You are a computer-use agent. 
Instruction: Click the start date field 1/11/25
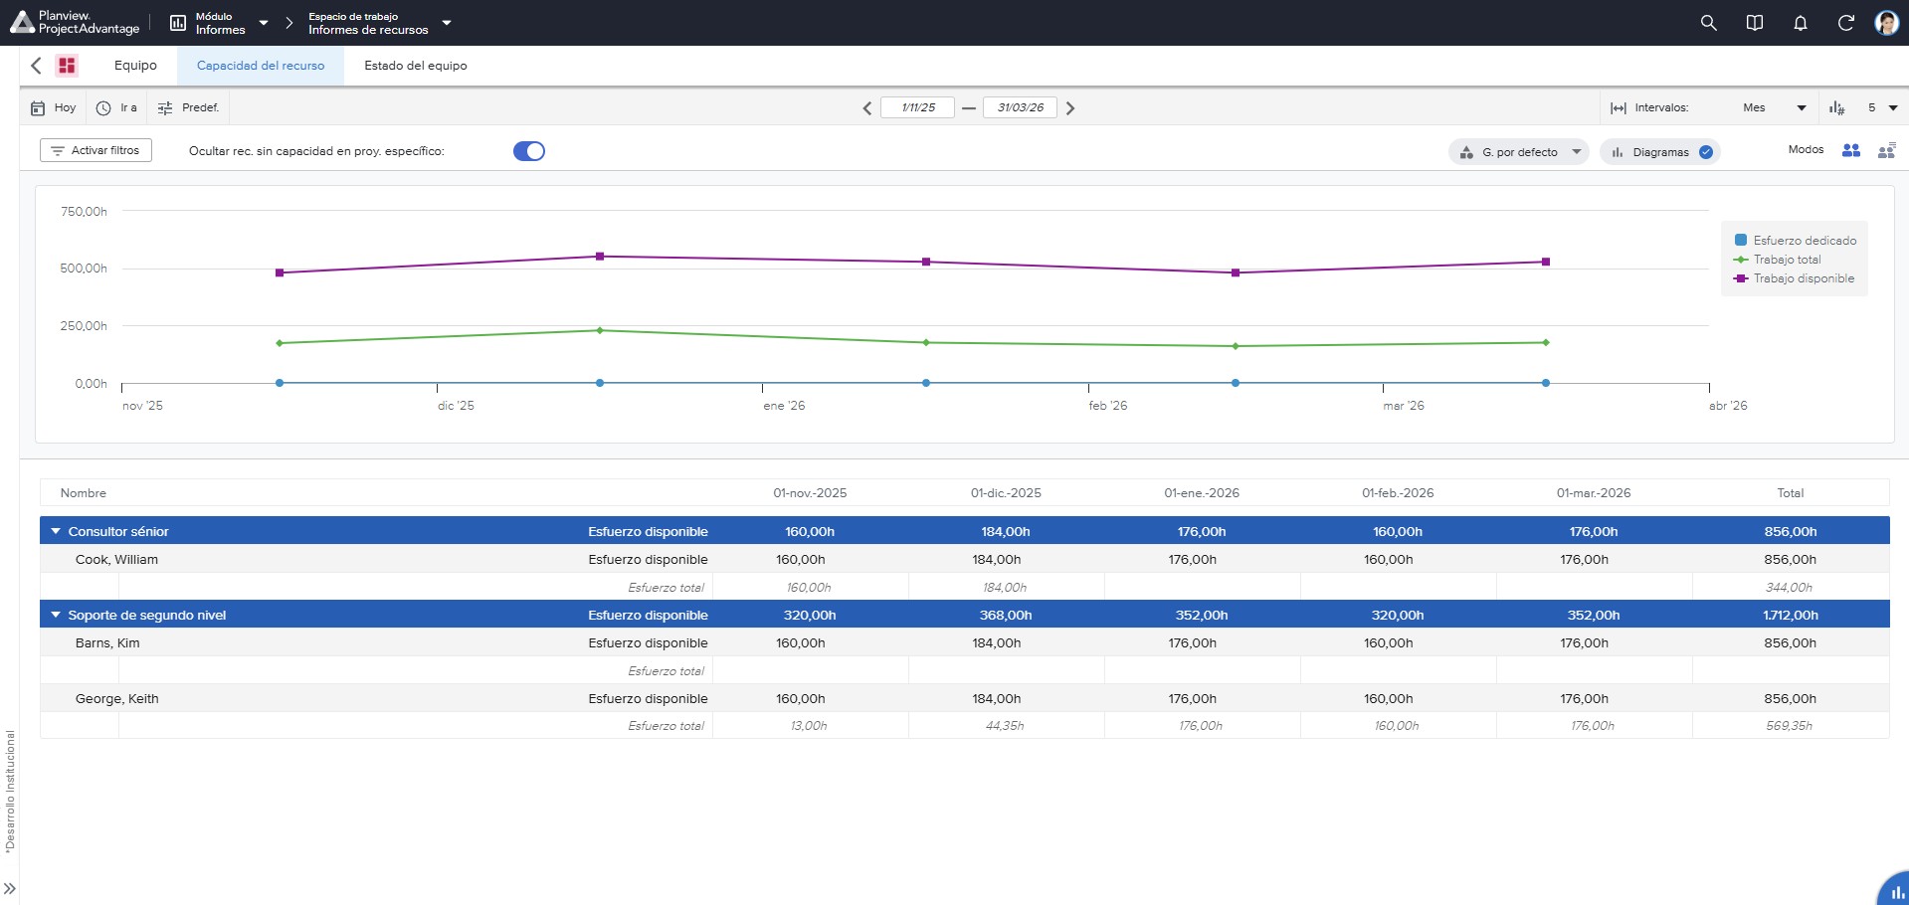tap(918, 107)
